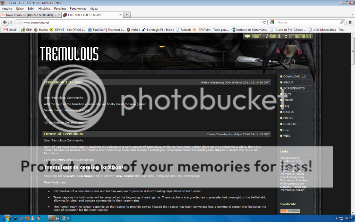Click the Tremulous 1.2 Final! headline
Image resolution: width=355 pixels, height=222 pixels.
tap(63, 82)
